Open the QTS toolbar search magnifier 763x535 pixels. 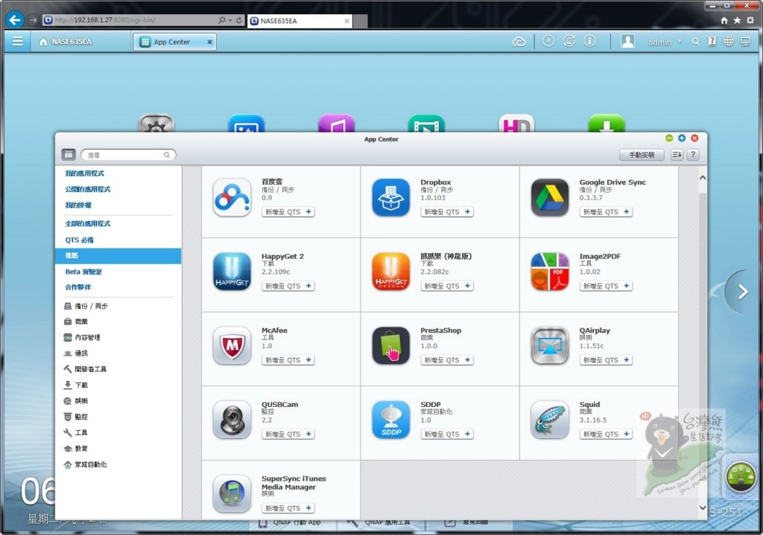point(696,42)
